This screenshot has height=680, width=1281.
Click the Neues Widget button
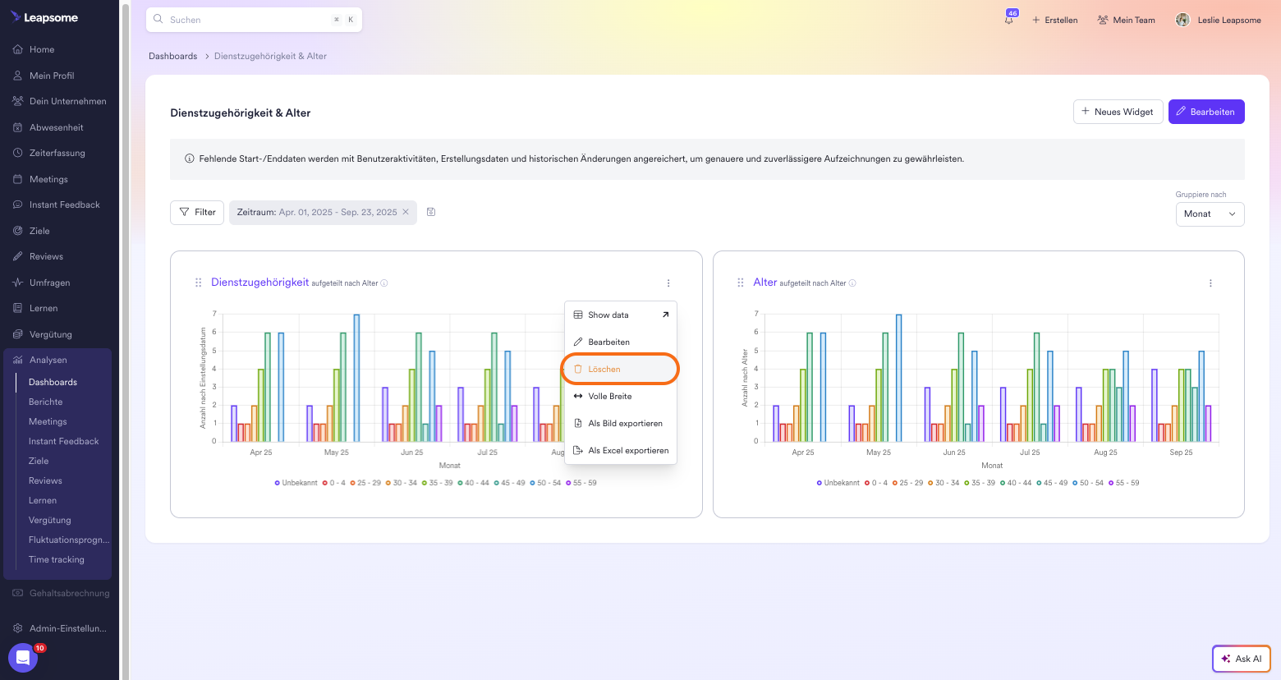tap(1117, 112)
